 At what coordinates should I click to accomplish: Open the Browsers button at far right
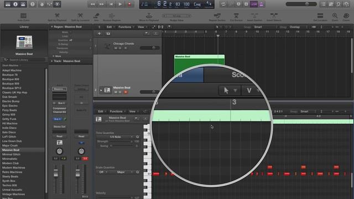click(x=346, y=4)
